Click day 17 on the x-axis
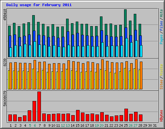Viewport: 165px width, 129px height. tap(87, 125)
